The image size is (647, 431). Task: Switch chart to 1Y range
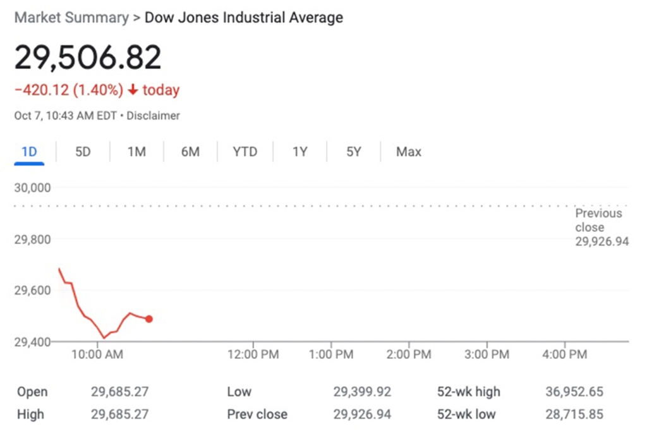click(x=299, y=152)
